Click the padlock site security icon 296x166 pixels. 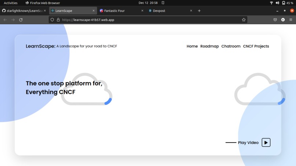58,20
